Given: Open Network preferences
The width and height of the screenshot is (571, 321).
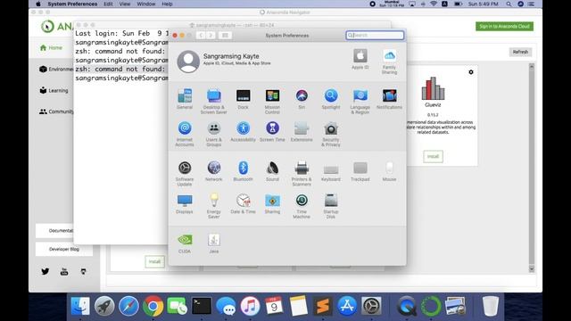Looking at the screenshot, I should point(214,171).
